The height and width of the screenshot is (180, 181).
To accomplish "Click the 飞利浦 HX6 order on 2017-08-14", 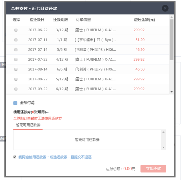I will (95, 69).
